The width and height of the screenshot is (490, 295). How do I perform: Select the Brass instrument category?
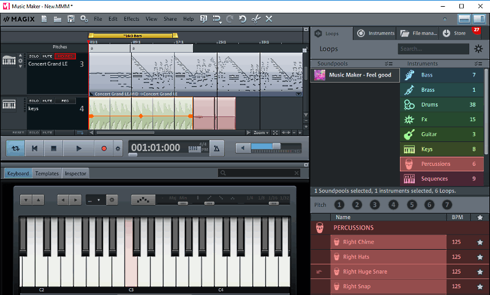click(442, 90)
